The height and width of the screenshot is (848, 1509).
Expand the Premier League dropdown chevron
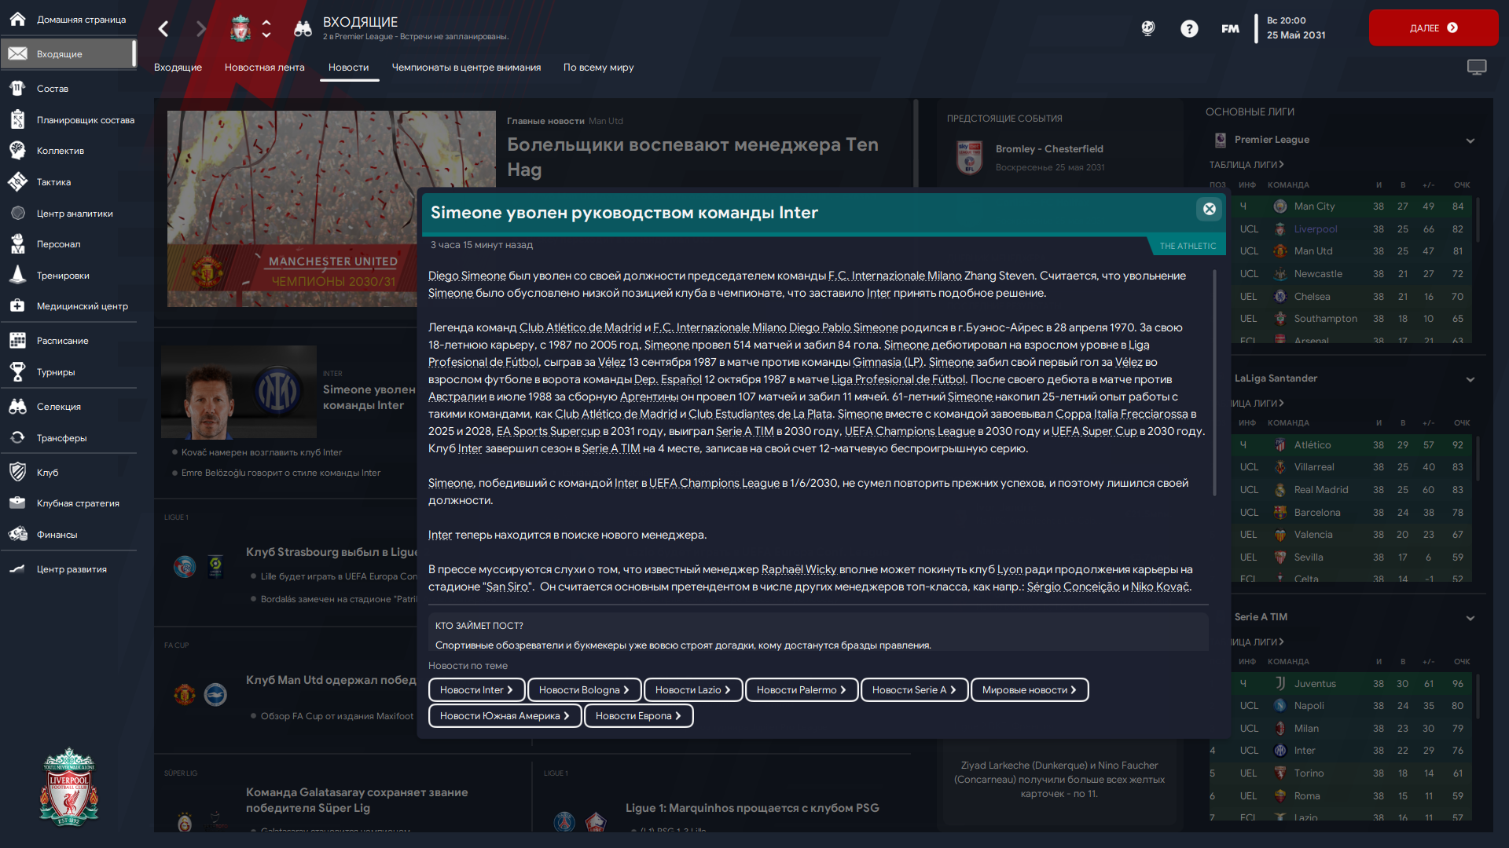[x=1470, y=141]
